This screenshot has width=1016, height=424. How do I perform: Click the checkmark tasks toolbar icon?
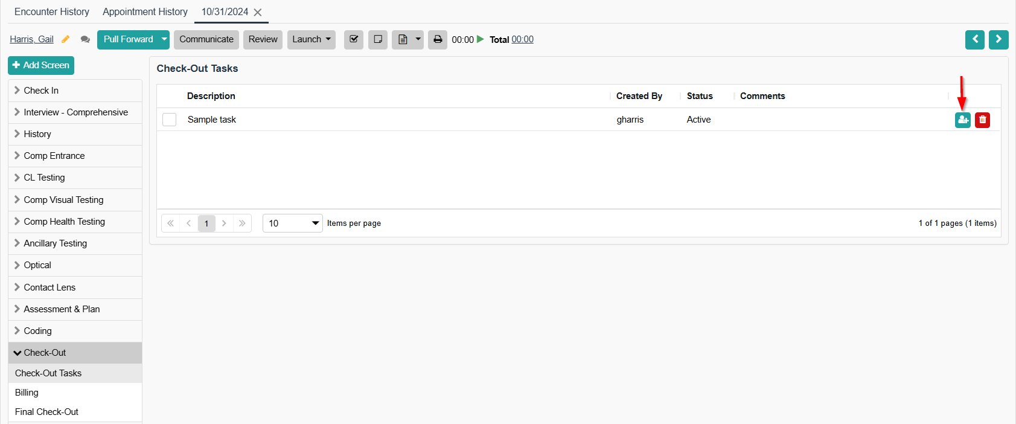coord(354,39)
